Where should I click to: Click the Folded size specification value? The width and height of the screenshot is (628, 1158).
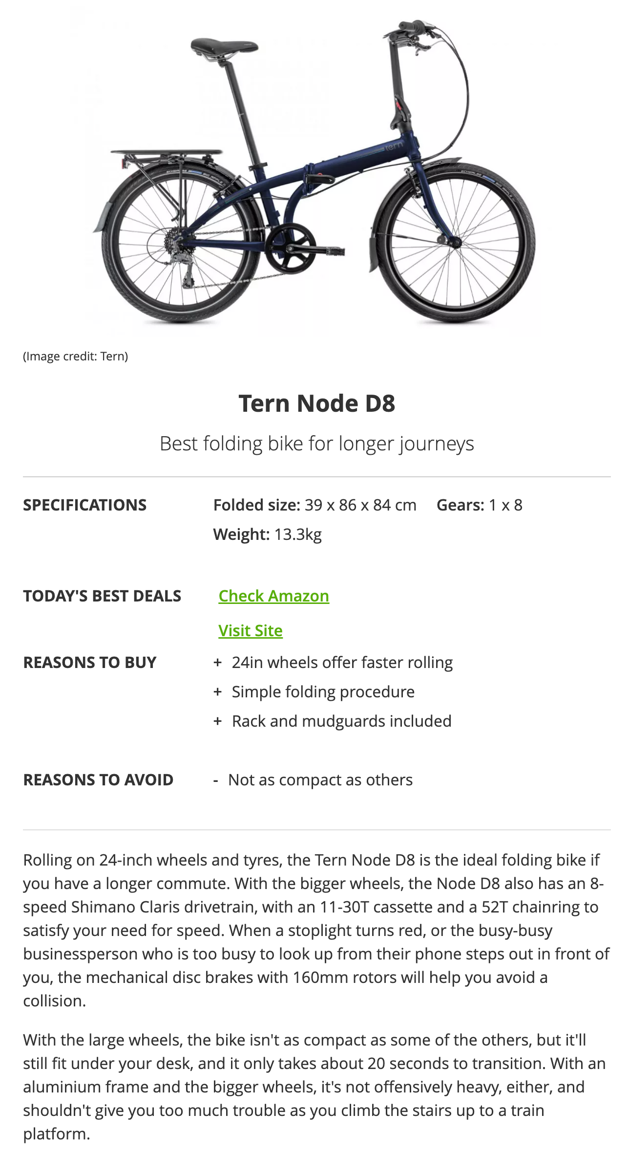[x=315, y=505]
